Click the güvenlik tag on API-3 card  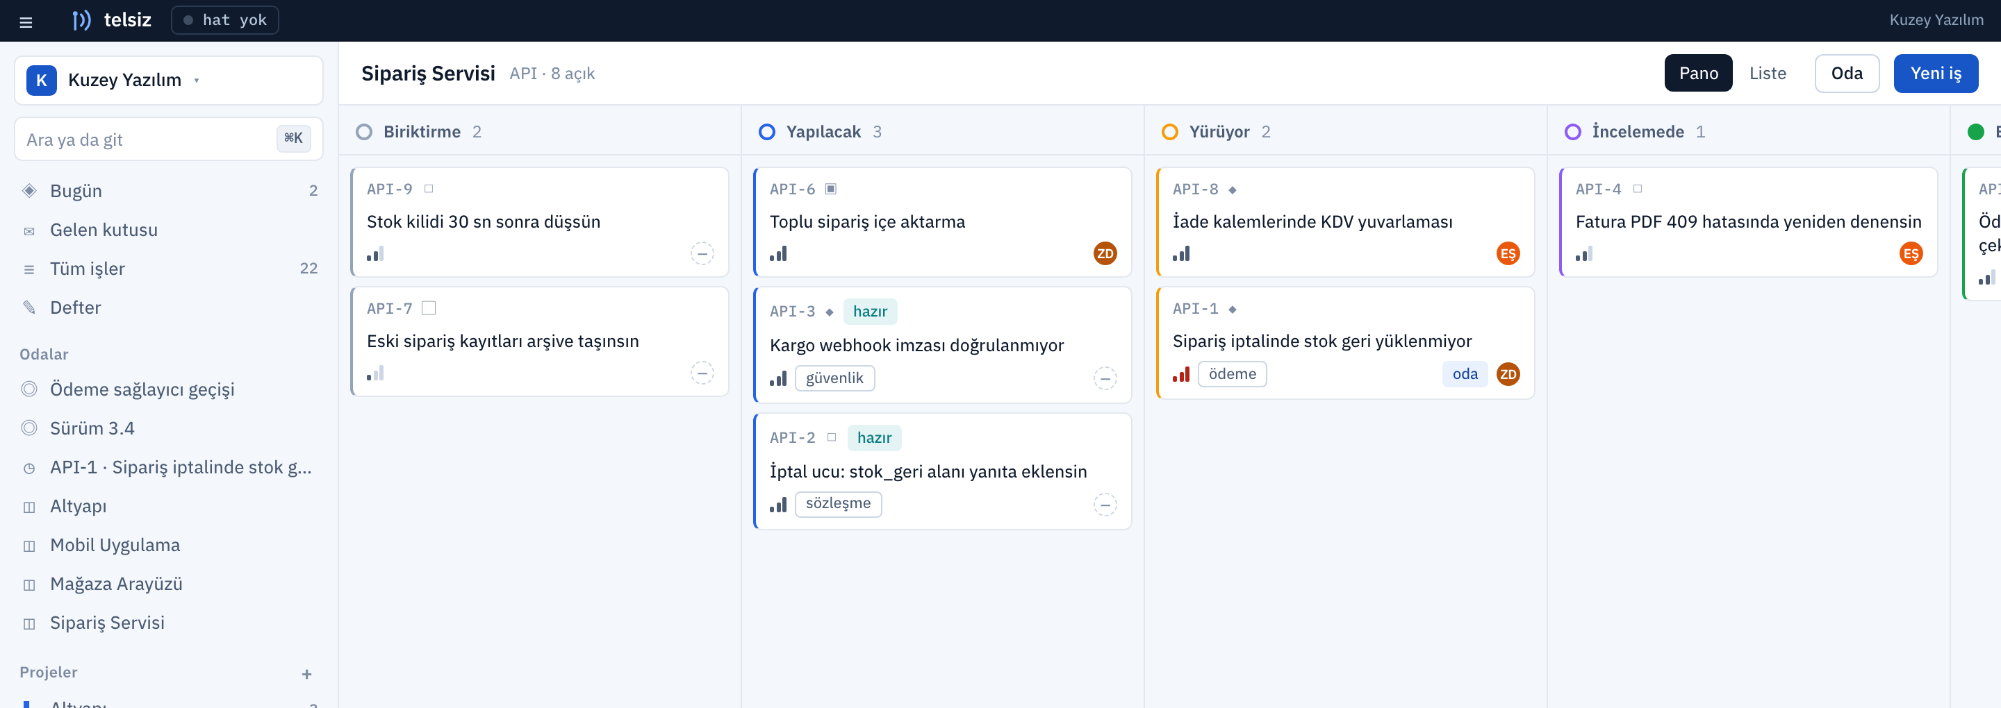(834, 378)
